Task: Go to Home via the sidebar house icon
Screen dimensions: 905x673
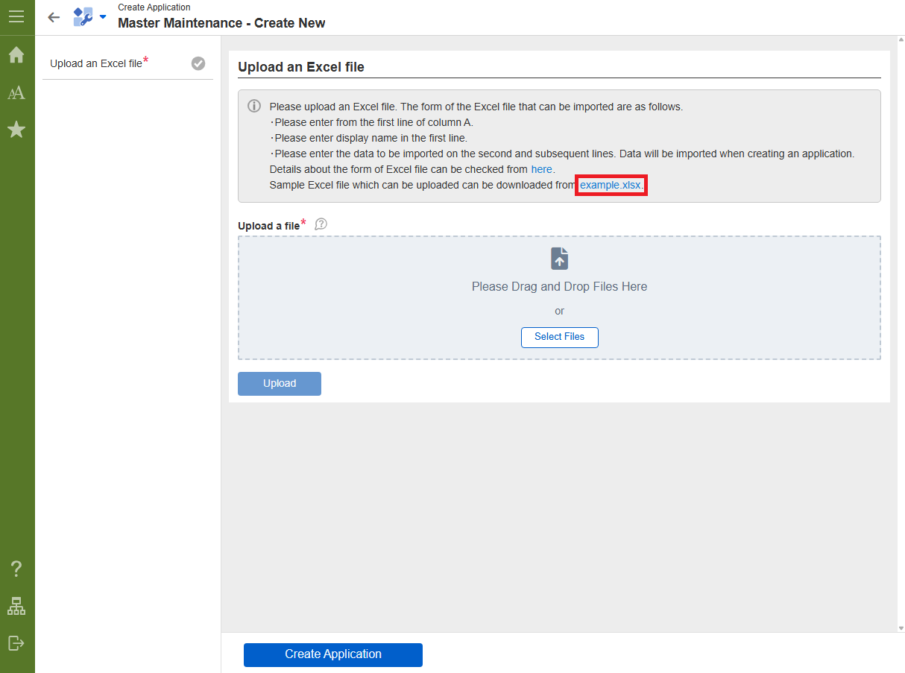Action: tap(16, 55)
